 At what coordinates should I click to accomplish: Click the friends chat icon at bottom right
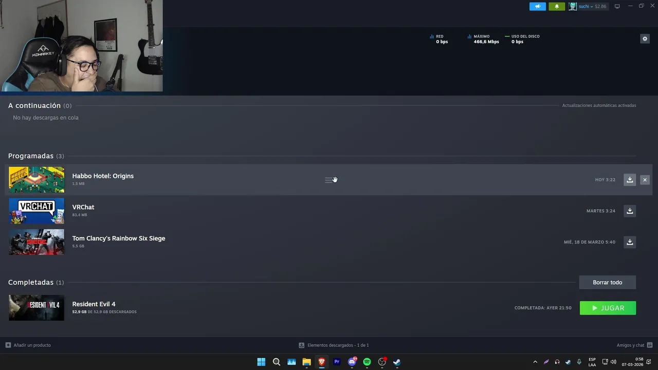click(x=650, y=345)
